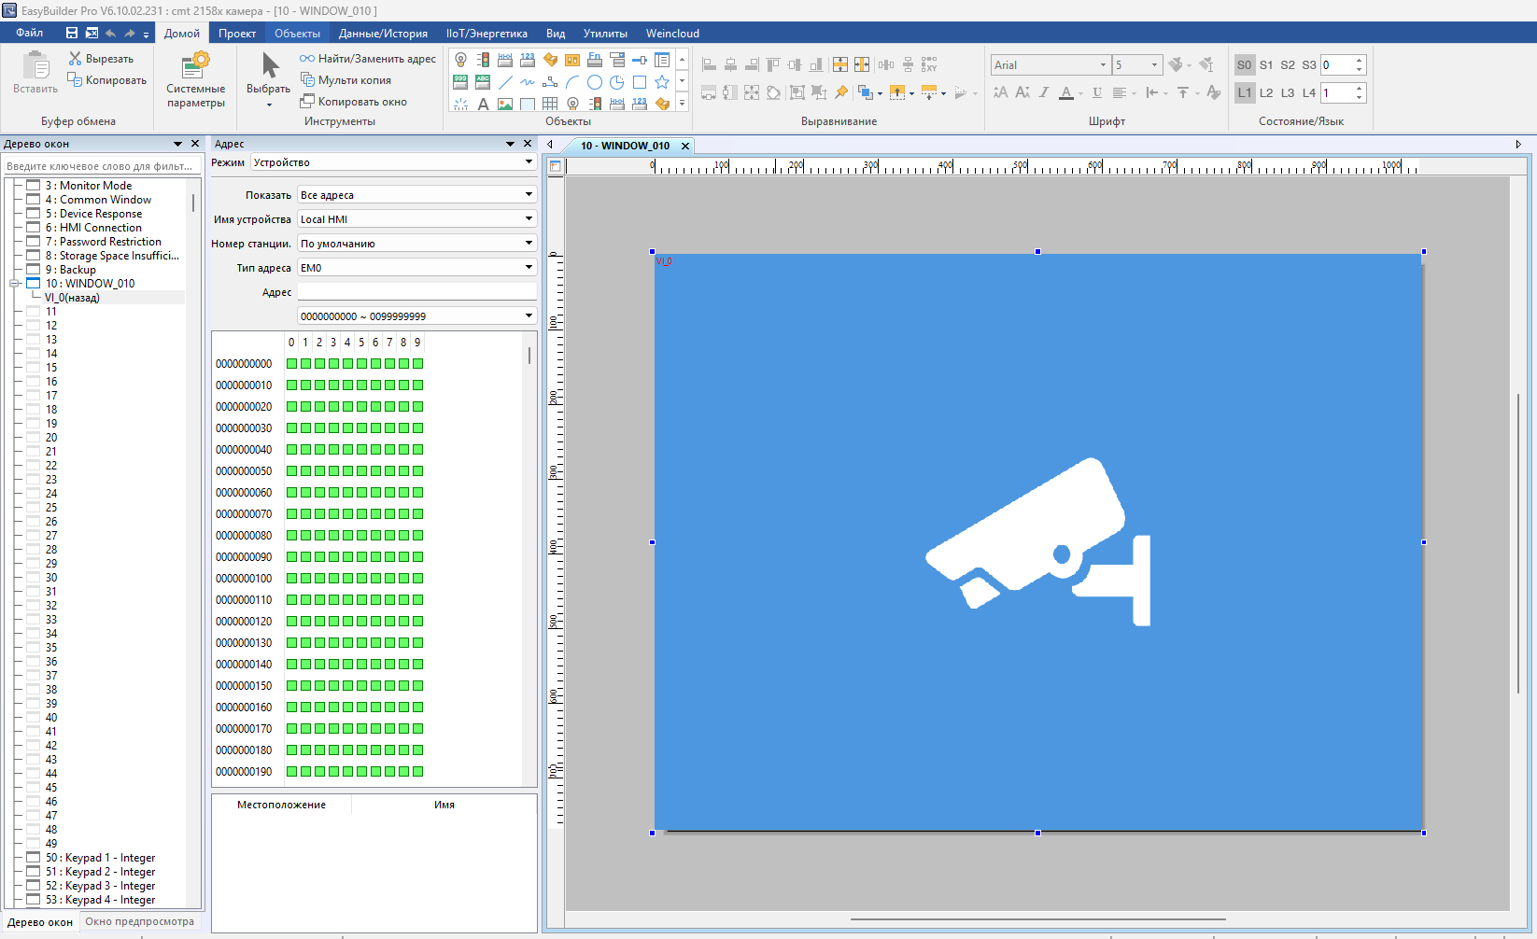Click the font color A button
Image resolution: width=1537 pixels, height=939 pixels.
(x=1066, y=92)
